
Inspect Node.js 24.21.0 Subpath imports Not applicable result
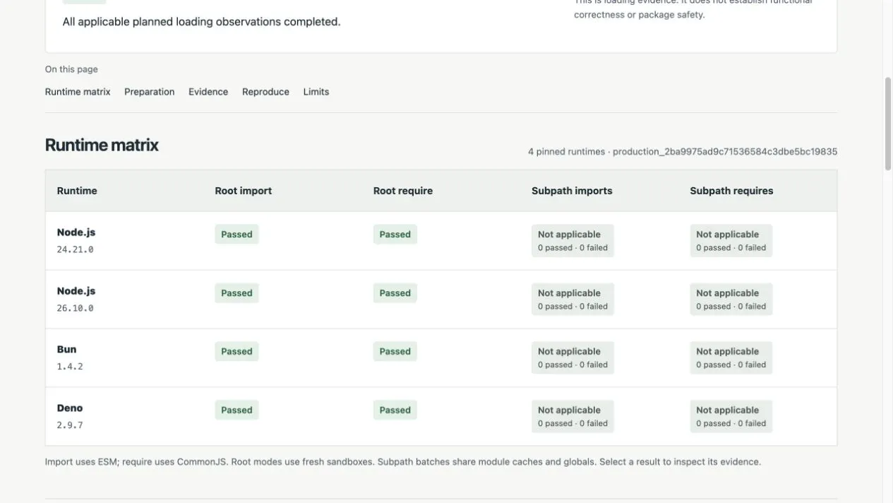tap(573, 241)
